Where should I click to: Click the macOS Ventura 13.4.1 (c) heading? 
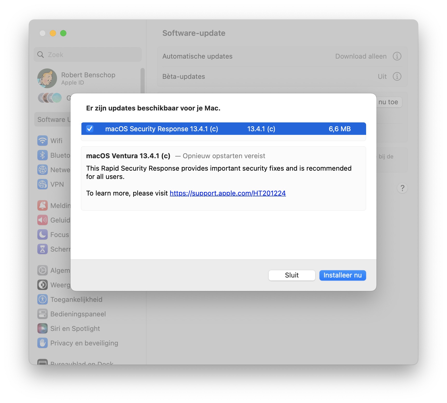point(128,156)
